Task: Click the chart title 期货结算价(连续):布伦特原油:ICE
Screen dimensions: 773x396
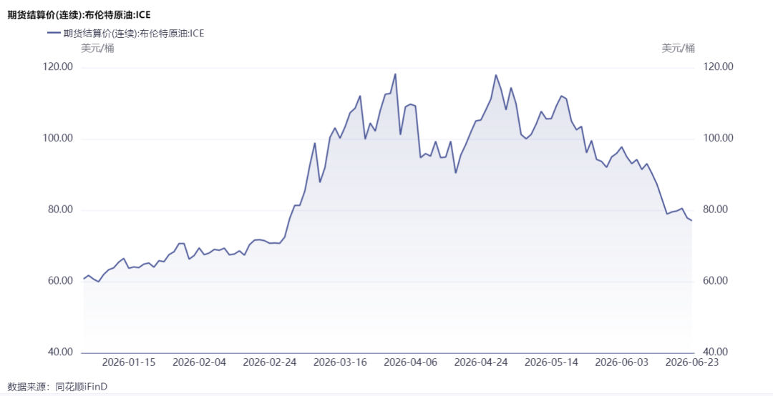Action: 79,15
